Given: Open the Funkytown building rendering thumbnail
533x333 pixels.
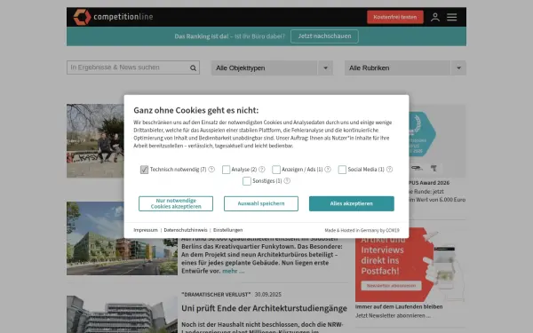Looking at the screenshot, I should click(122, 239).
